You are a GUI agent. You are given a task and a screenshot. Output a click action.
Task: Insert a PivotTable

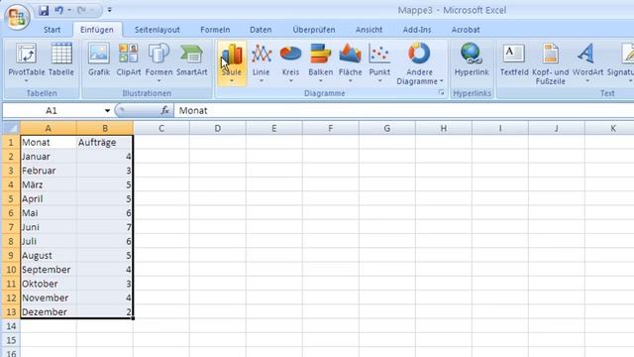point(27,62)
